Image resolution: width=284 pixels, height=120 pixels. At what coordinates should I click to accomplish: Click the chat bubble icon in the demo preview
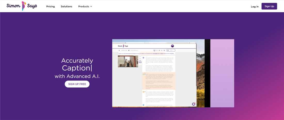click(x=194, y=104)
